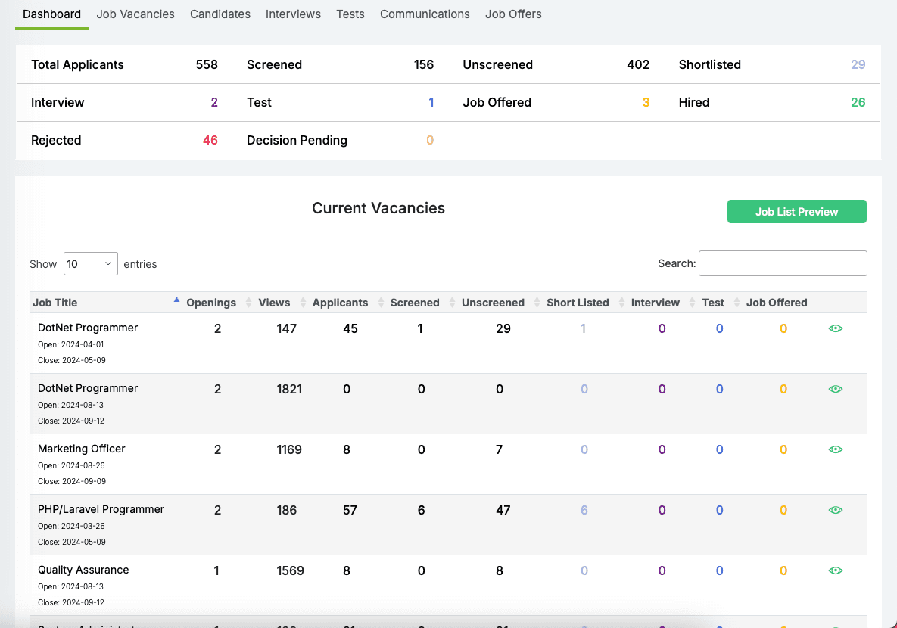Click applicants value 45 in first DotNet row
Viewport: 897px width, 628px height.
point(350,328)
